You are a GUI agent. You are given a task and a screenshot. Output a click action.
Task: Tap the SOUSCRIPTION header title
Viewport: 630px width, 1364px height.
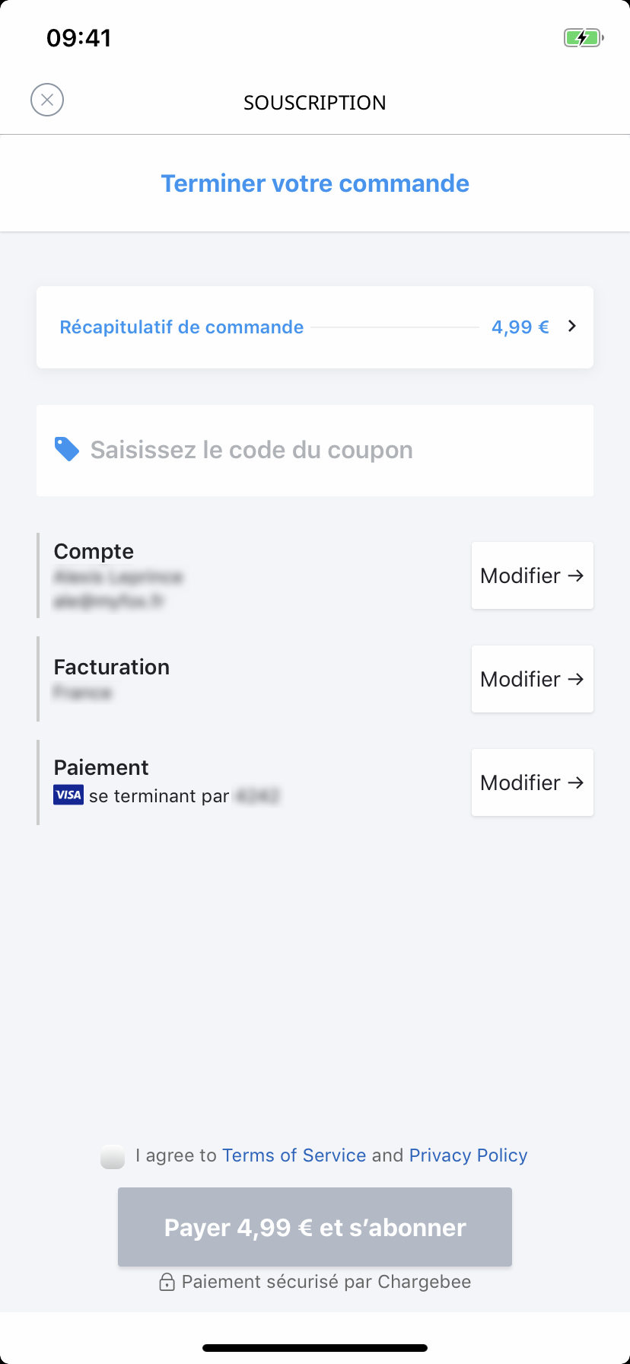[x=315, y=103]
